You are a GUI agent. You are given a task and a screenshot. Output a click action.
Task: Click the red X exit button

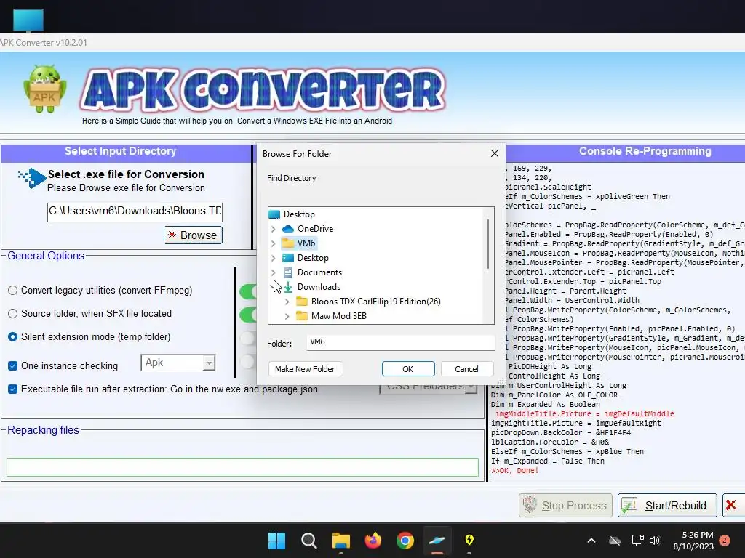point(732,506)
